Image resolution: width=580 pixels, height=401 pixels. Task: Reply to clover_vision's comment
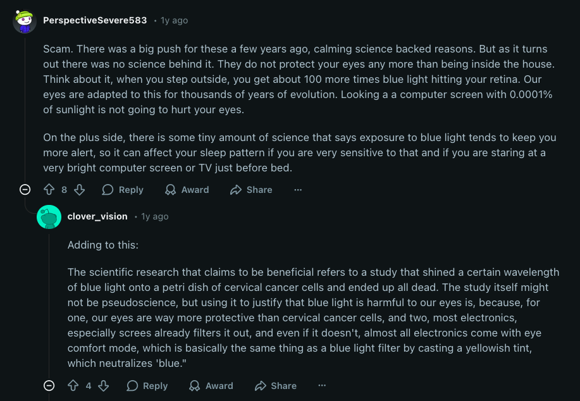(147, 386)
